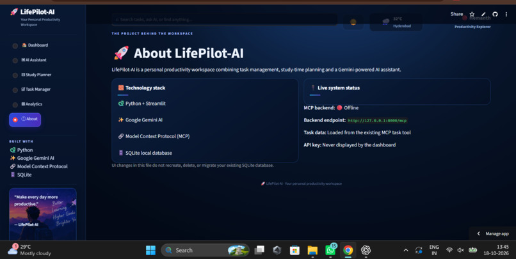Open the weather widget showing 29°C
This screenshot has height=259, width=516.
click(29, 250)
